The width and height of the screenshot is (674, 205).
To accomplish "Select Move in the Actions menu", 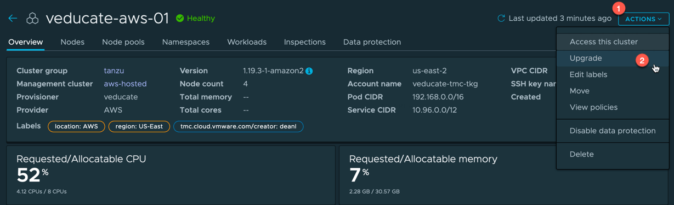I will (x=613, y=91).
